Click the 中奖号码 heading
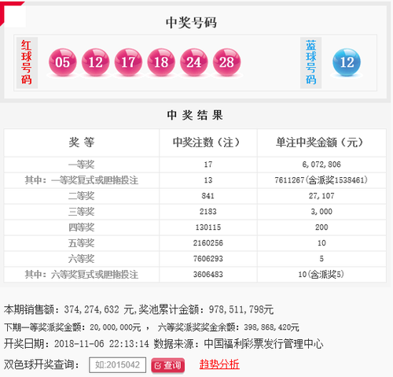 tap(191, 22)
